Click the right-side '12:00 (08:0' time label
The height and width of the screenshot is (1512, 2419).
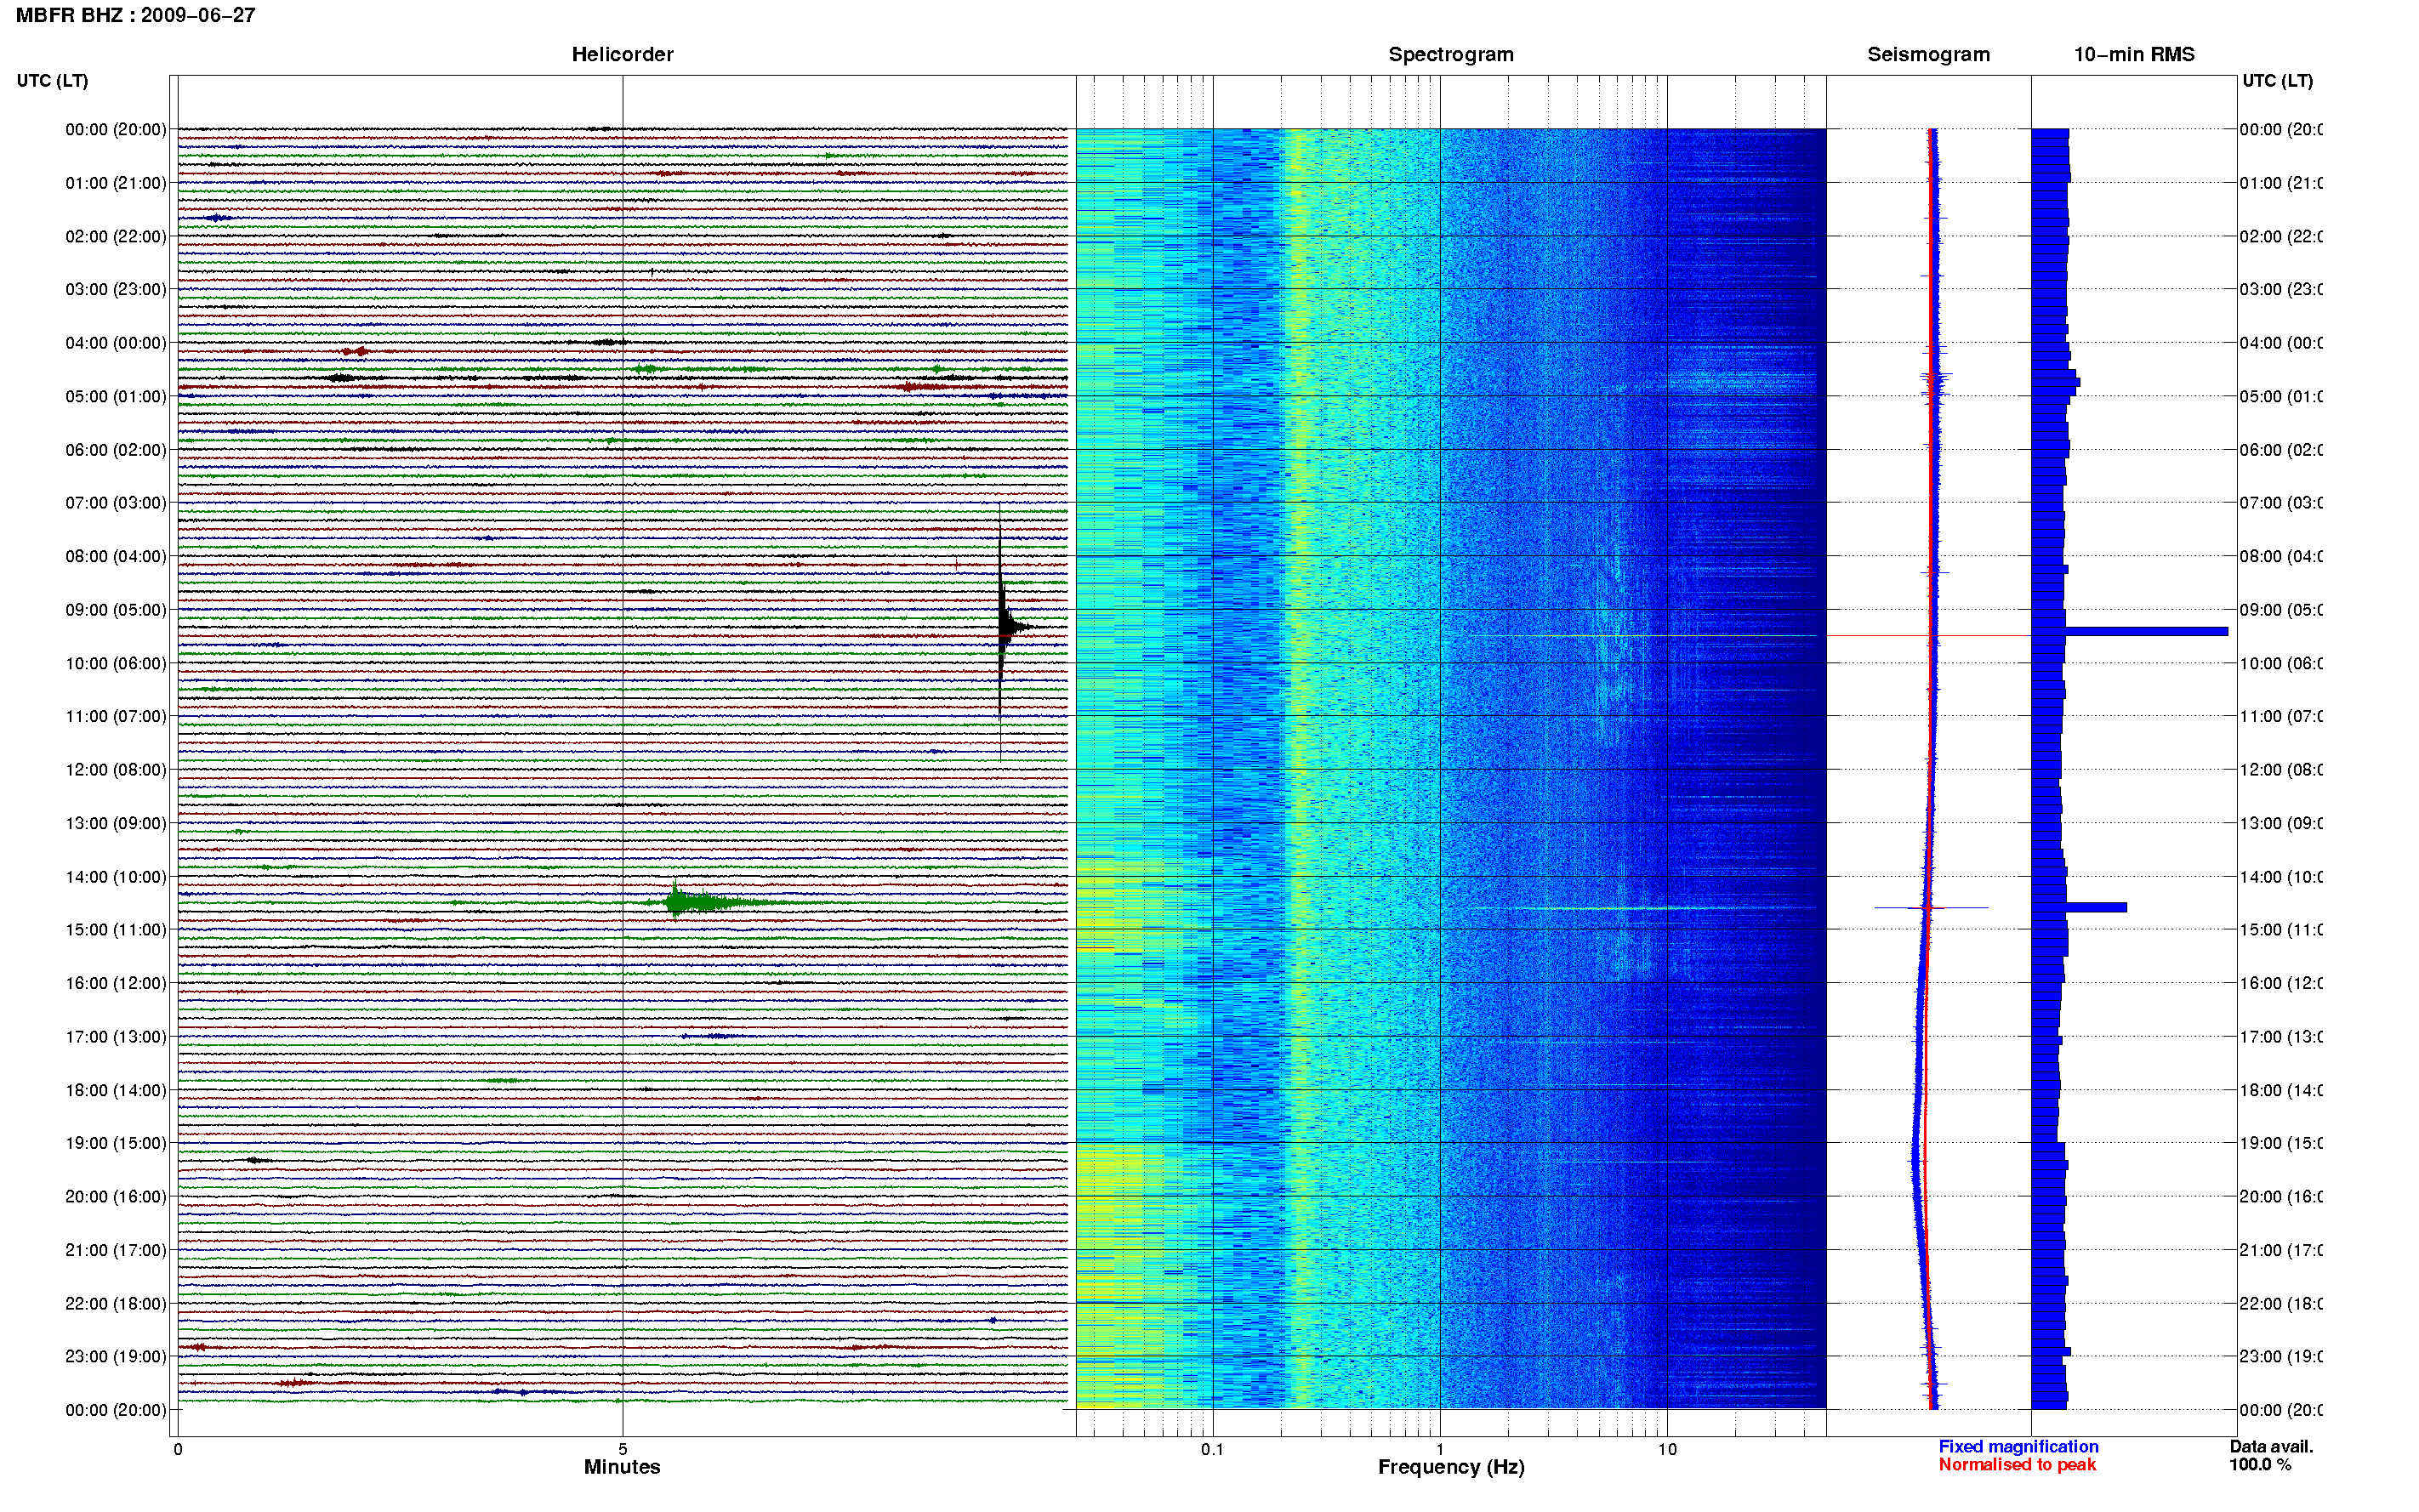(x=2281, y=770)
